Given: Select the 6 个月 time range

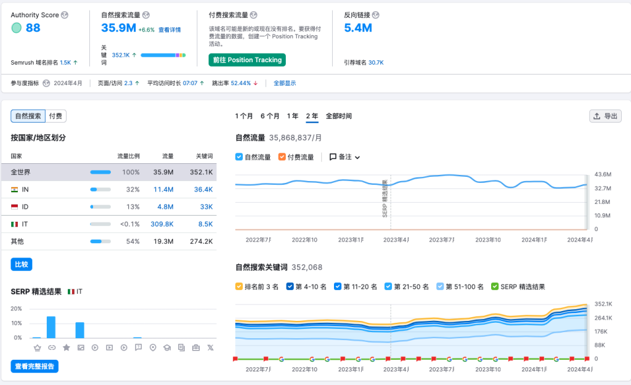Looking at the screenshot, I should (270, 116).
